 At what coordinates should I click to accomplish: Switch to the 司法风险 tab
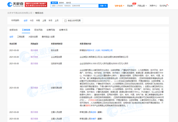39,30
